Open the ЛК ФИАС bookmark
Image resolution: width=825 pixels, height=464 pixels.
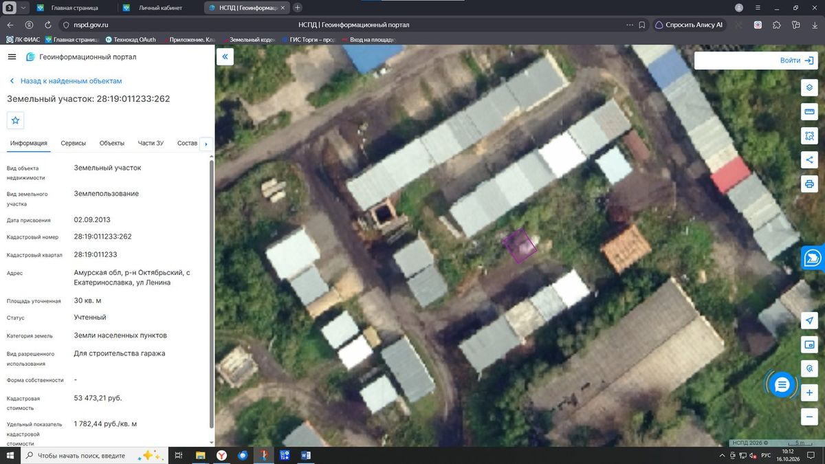point(23,40)
